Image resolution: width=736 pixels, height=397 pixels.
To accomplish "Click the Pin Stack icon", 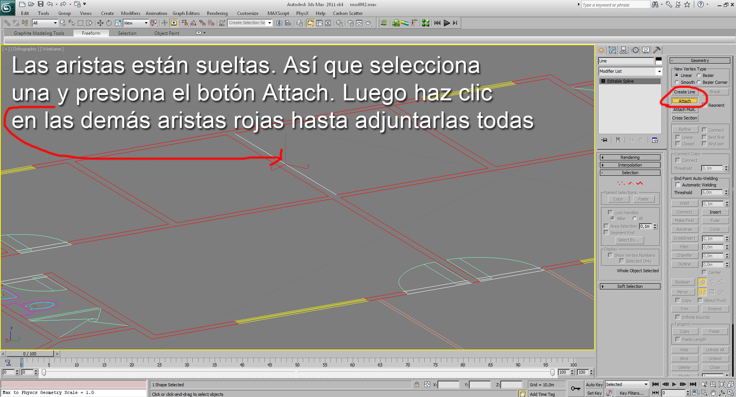I will (604, 140).
